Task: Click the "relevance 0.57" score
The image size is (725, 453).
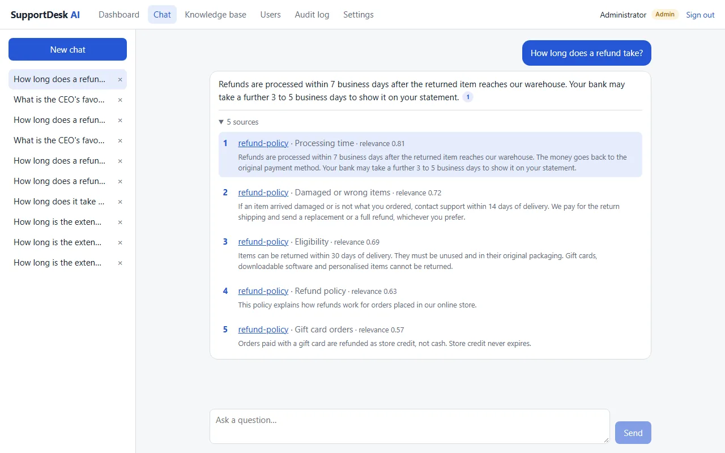Action: (x=381, y=330)
